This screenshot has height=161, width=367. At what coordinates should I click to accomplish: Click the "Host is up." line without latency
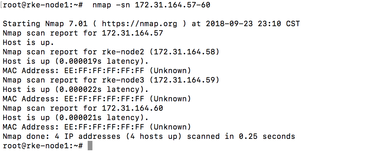[28, 42]
